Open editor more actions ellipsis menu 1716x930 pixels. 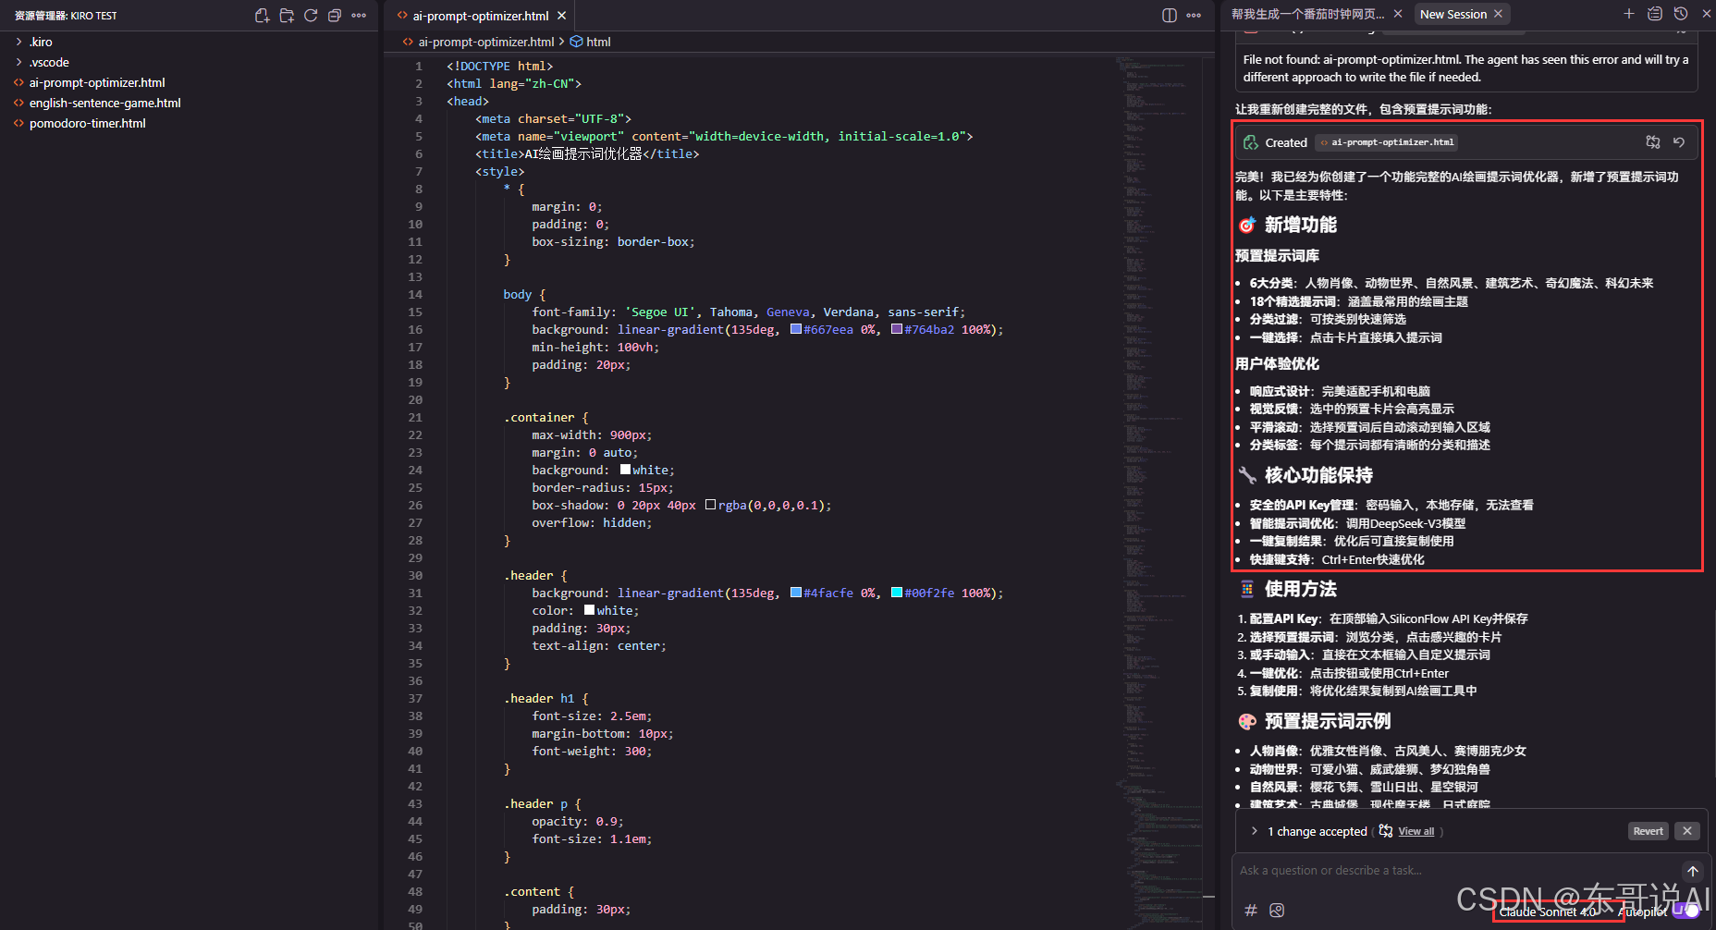click(x=1194, y=16)
